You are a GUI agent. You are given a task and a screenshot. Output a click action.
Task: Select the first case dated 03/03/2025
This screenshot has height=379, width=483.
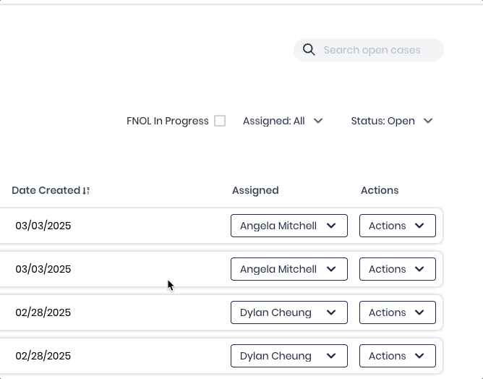tap(43, 226)
